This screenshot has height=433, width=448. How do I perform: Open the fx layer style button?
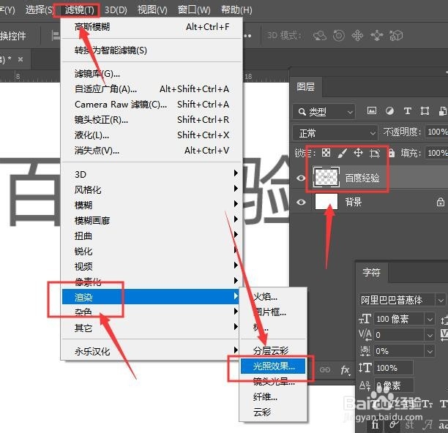pos(345,370)
